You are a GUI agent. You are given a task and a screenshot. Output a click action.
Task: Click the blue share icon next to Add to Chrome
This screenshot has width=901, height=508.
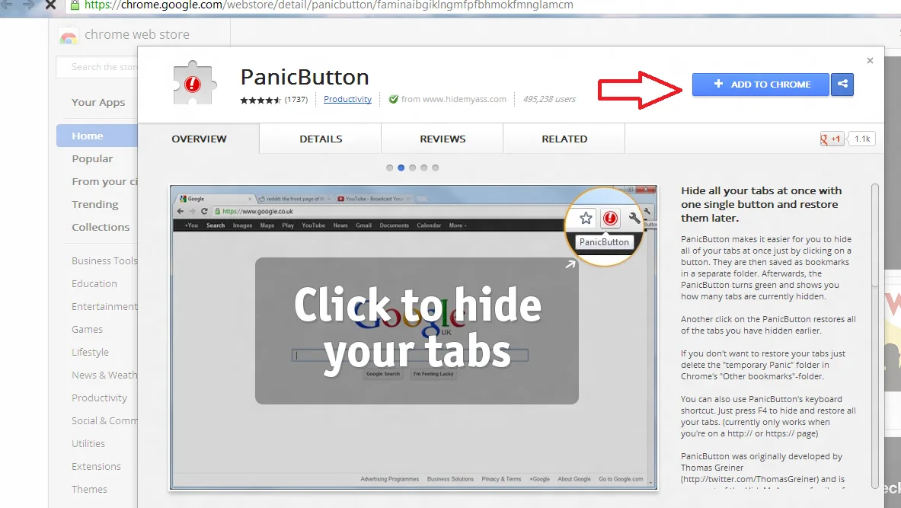842,85
